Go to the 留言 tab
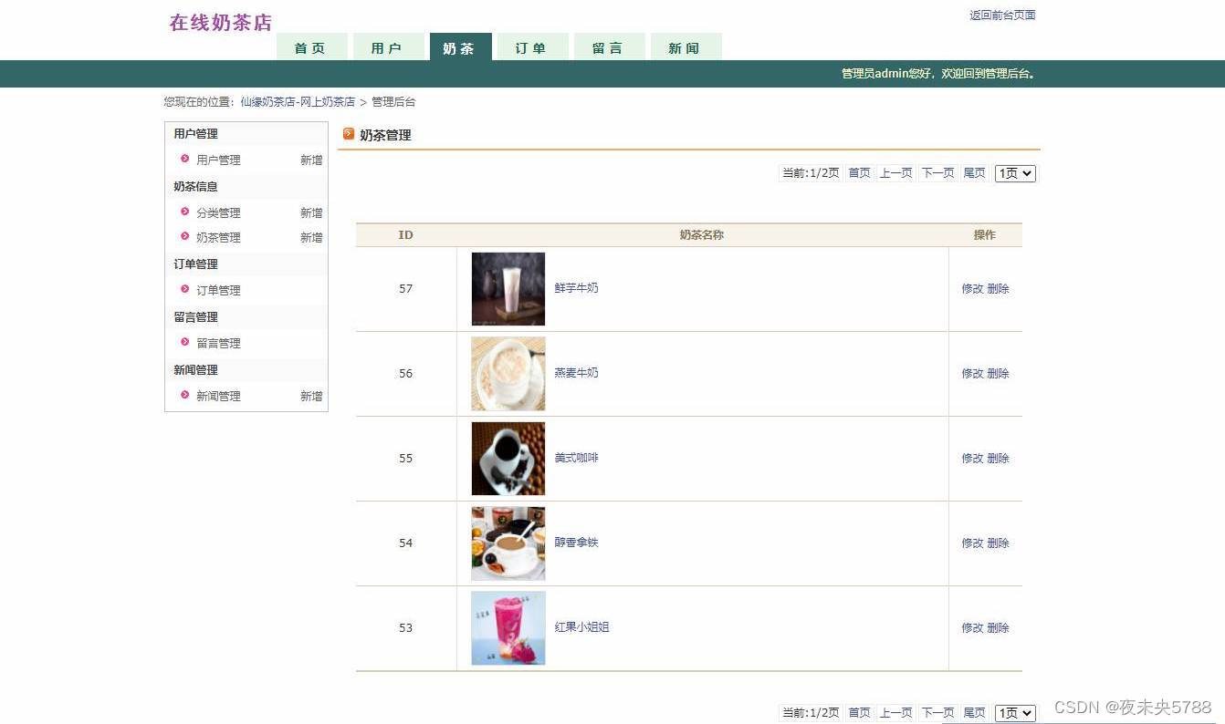Viewport: 1225px width, 724px height. pos(609,47)
